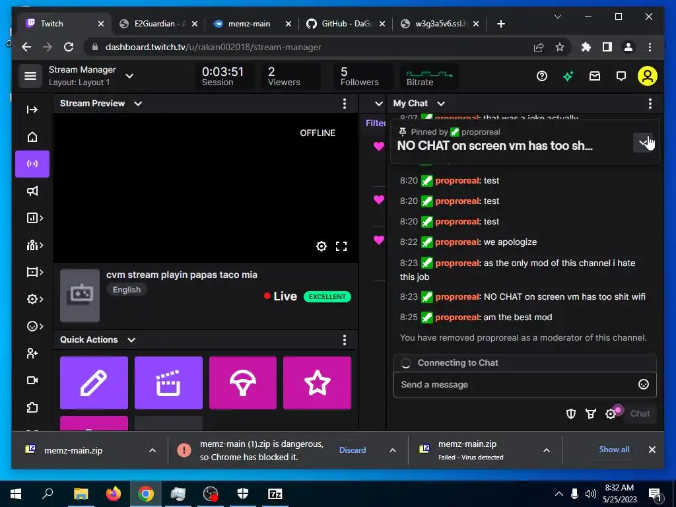Open 7-Zip from the taskbar

[x=275, y=494]
